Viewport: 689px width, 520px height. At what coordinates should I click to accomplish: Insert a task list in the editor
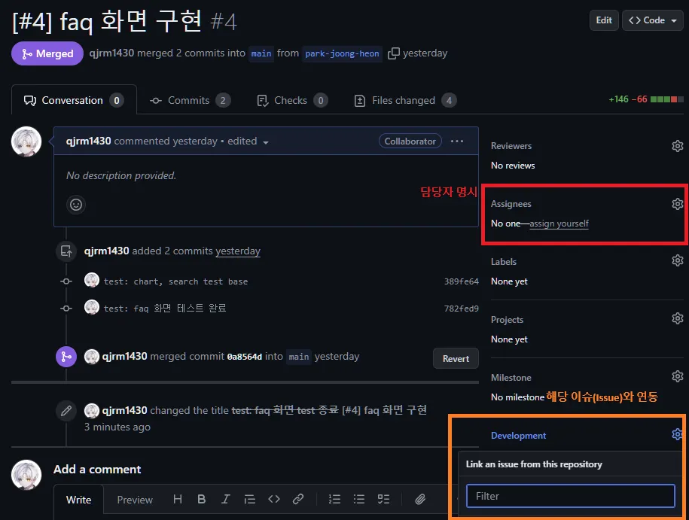pos(383,499)
